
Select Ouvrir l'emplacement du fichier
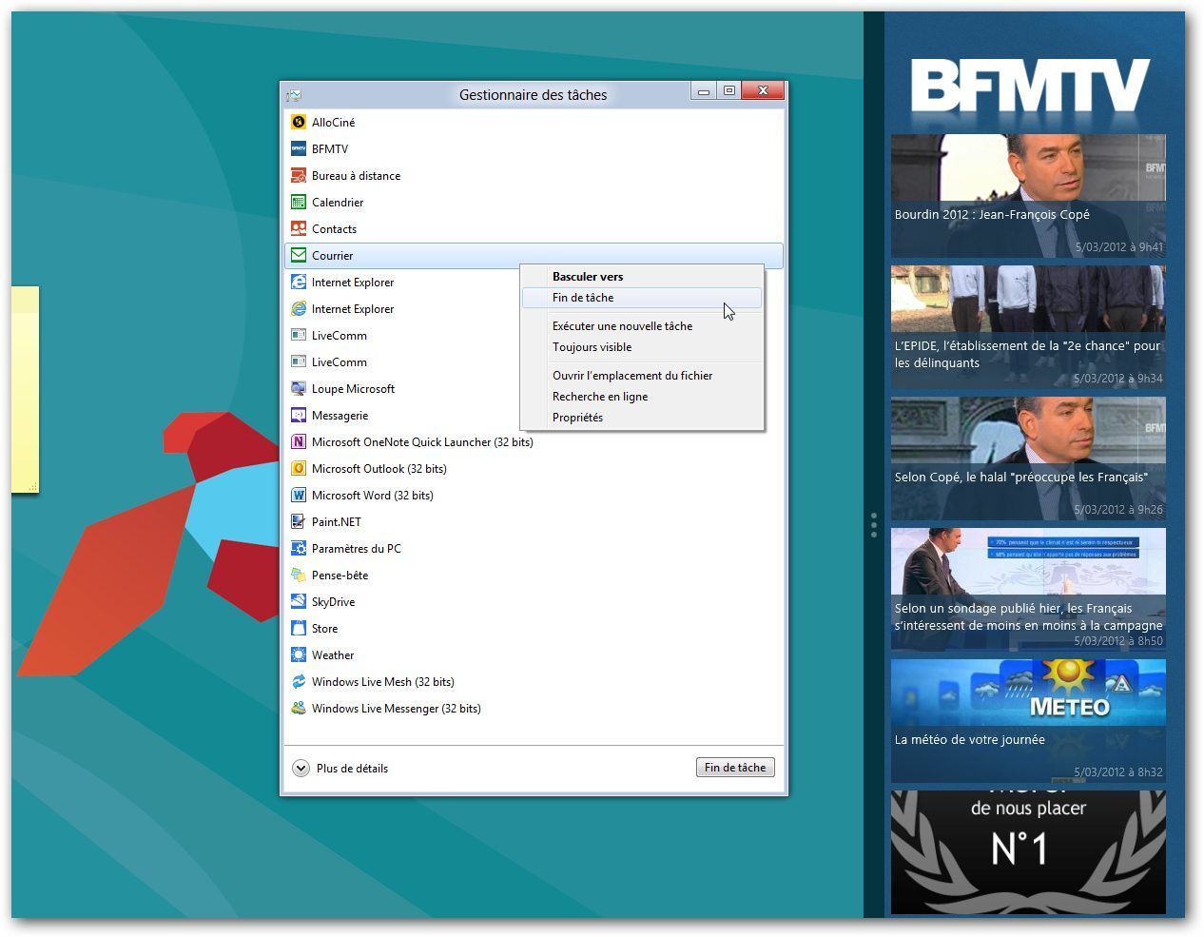coord(642,376)
